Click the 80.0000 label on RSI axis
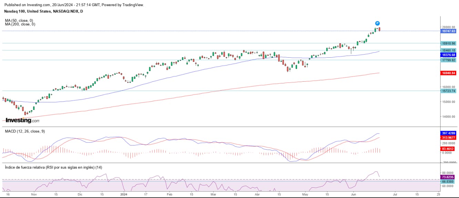The image size is (459, 198). tap(448, 173)
